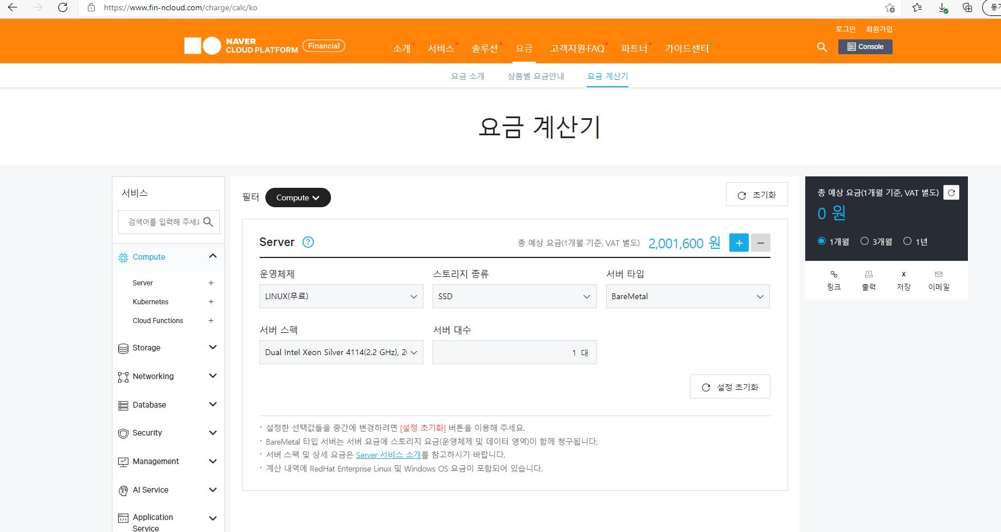1001x532 pixels.
Task: Open the Compute filter dropdown
Action: click(x=298, y=198)
